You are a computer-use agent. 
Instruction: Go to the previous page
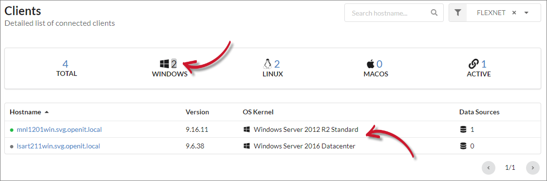489,168
